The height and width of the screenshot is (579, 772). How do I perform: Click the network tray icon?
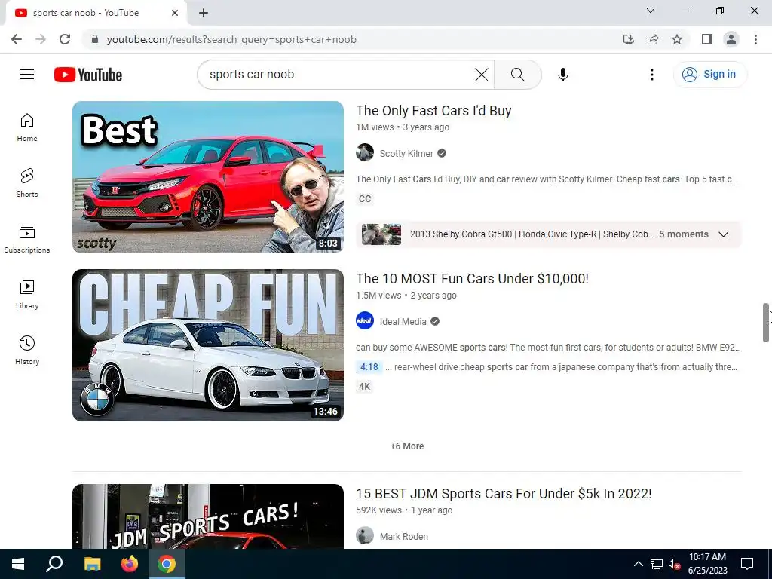pyautogui.click(x=657, y=564)
